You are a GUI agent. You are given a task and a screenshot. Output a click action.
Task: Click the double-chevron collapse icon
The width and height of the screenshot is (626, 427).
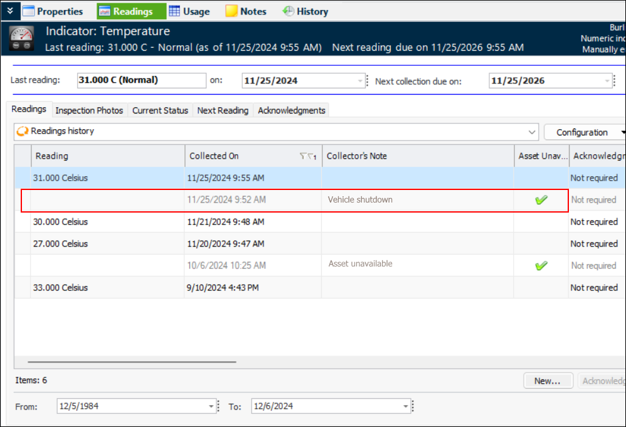pyautogui.click(x=9, y=11)
